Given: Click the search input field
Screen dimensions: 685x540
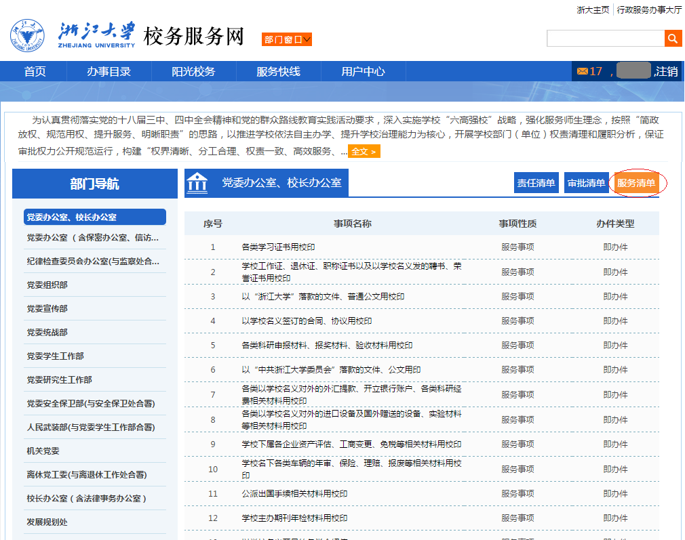Looking at the screenshot, I should point(606,39).
